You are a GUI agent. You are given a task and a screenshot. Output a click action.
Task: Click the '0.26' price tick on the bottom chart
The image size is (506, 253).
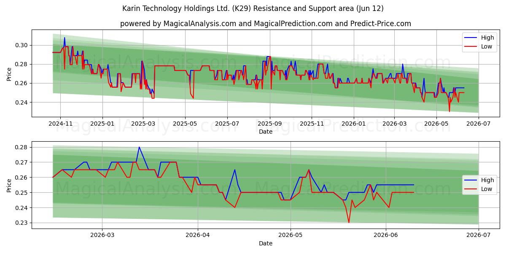(x=22, y=178)
